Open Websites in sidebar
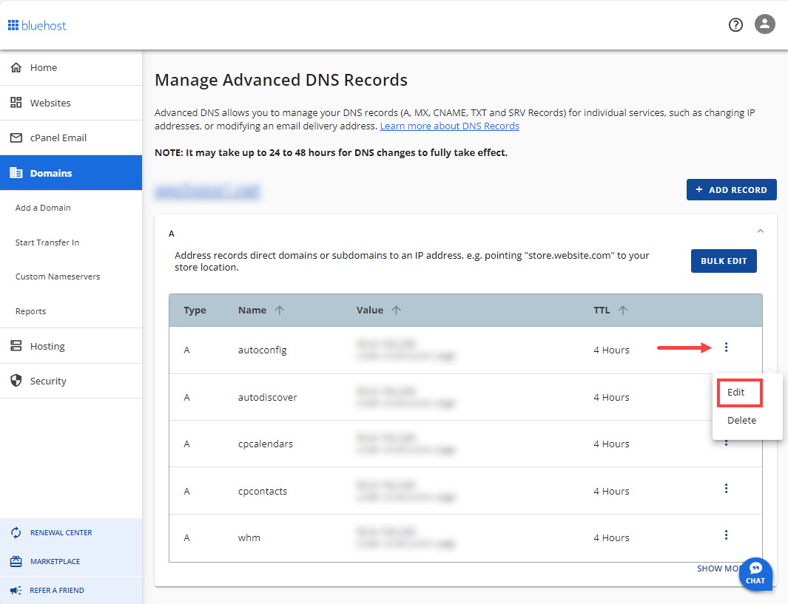 [x=71, y=103]
